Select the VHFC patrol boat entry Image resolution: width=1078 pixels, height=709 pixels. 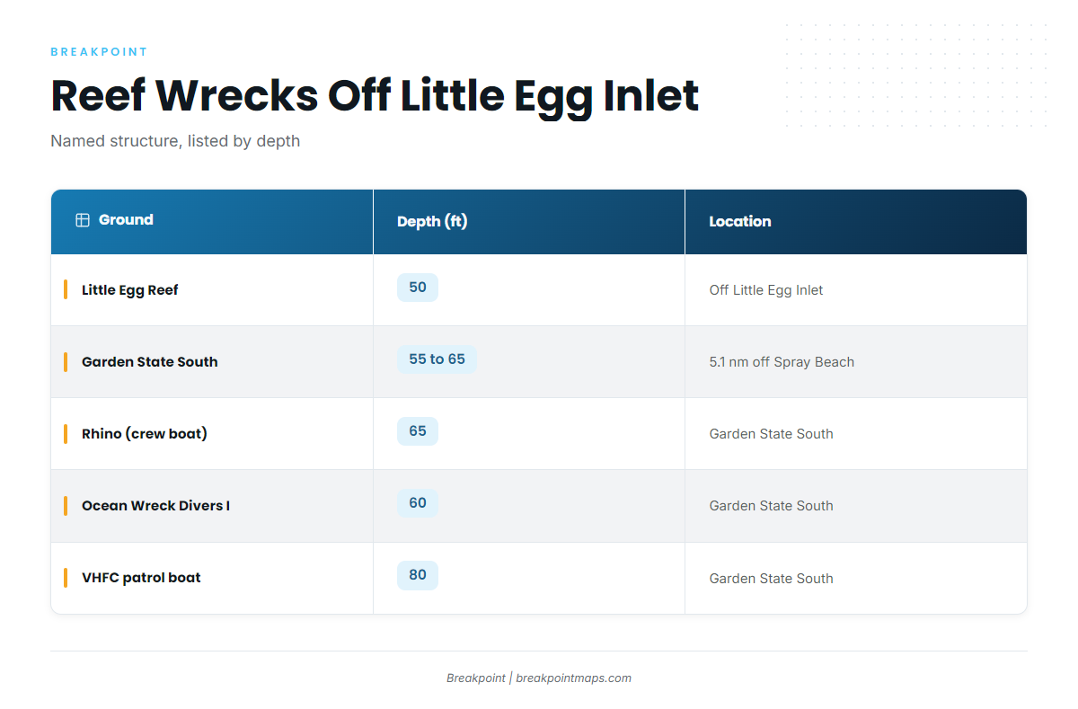point(141,578)
